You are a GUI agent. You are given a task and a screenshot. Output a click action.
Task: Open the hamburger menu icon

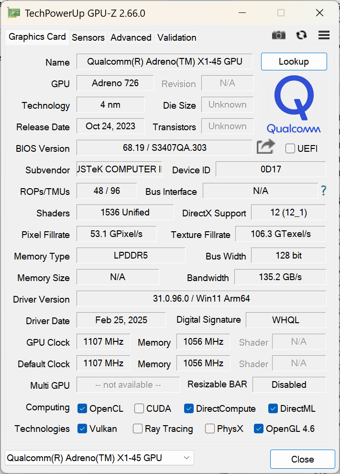(324, 35)
